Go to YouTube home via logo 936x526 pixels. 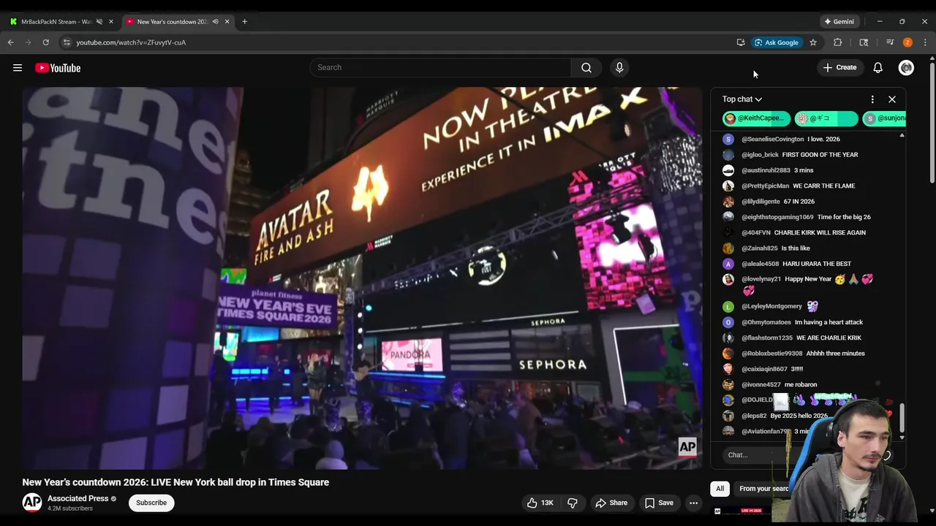click(x=58, y=68)
